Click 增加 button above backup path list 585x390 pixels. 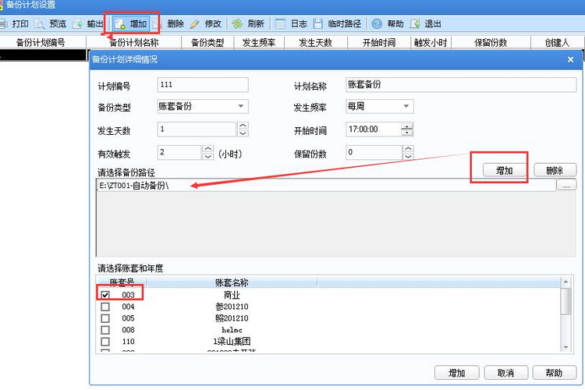505,170
